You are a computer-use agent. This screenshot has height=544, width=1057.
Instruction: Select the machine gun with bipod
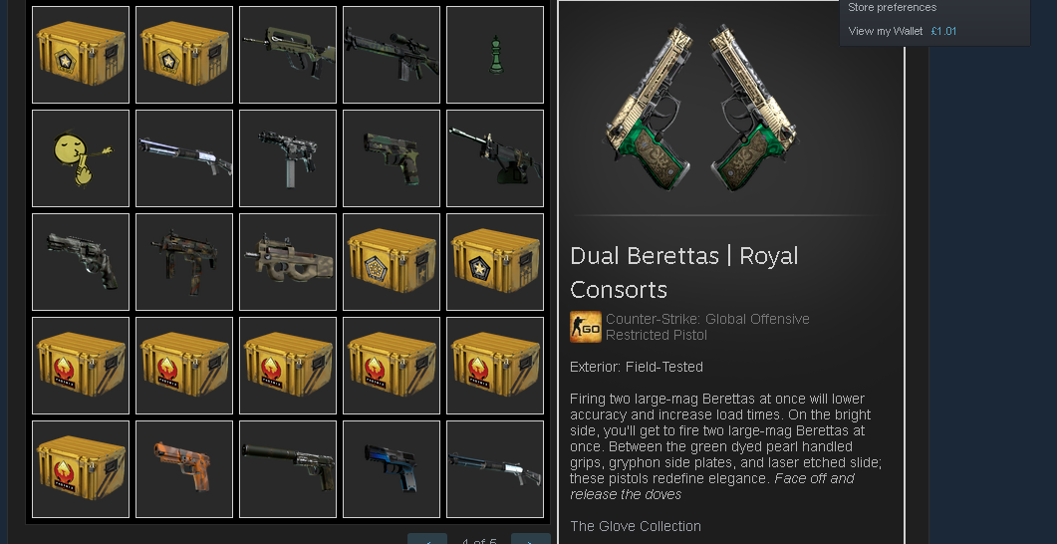[495, 158]
